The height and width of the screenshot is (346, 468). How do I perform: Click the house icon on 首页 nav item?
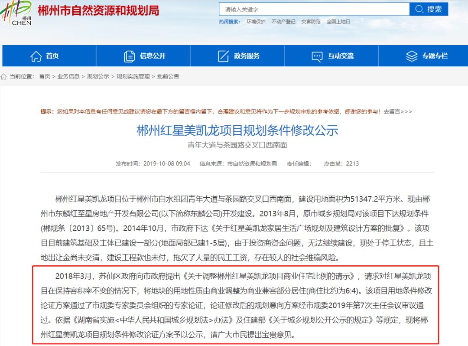click(x=36, y=55)
